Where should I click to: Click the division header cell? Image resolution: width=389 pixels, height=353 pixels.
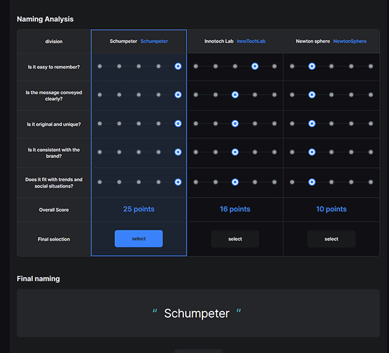coord(54,41)
